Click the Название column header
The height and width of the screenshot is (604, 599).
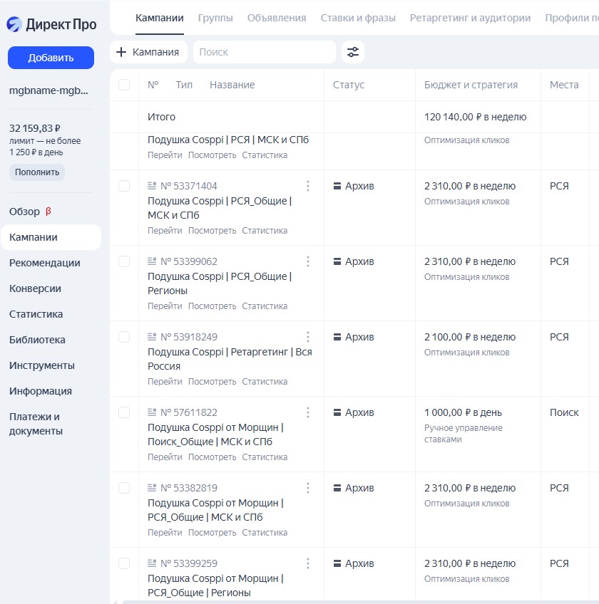pos(232,85)
